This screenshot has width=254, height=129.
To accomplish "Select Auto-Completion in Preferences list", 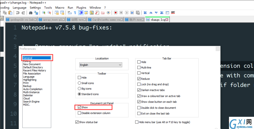I will [x=33, y=89].
